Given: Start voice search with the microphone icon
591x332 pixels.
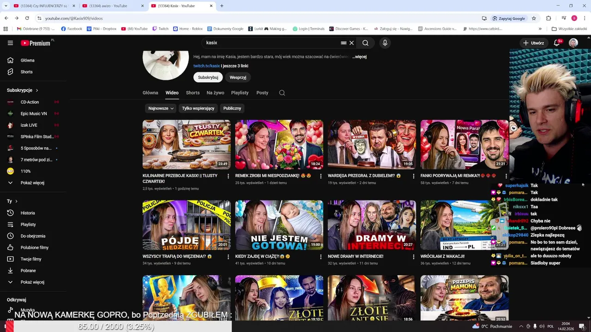Looking at the screenshot, I should point(385,43).
